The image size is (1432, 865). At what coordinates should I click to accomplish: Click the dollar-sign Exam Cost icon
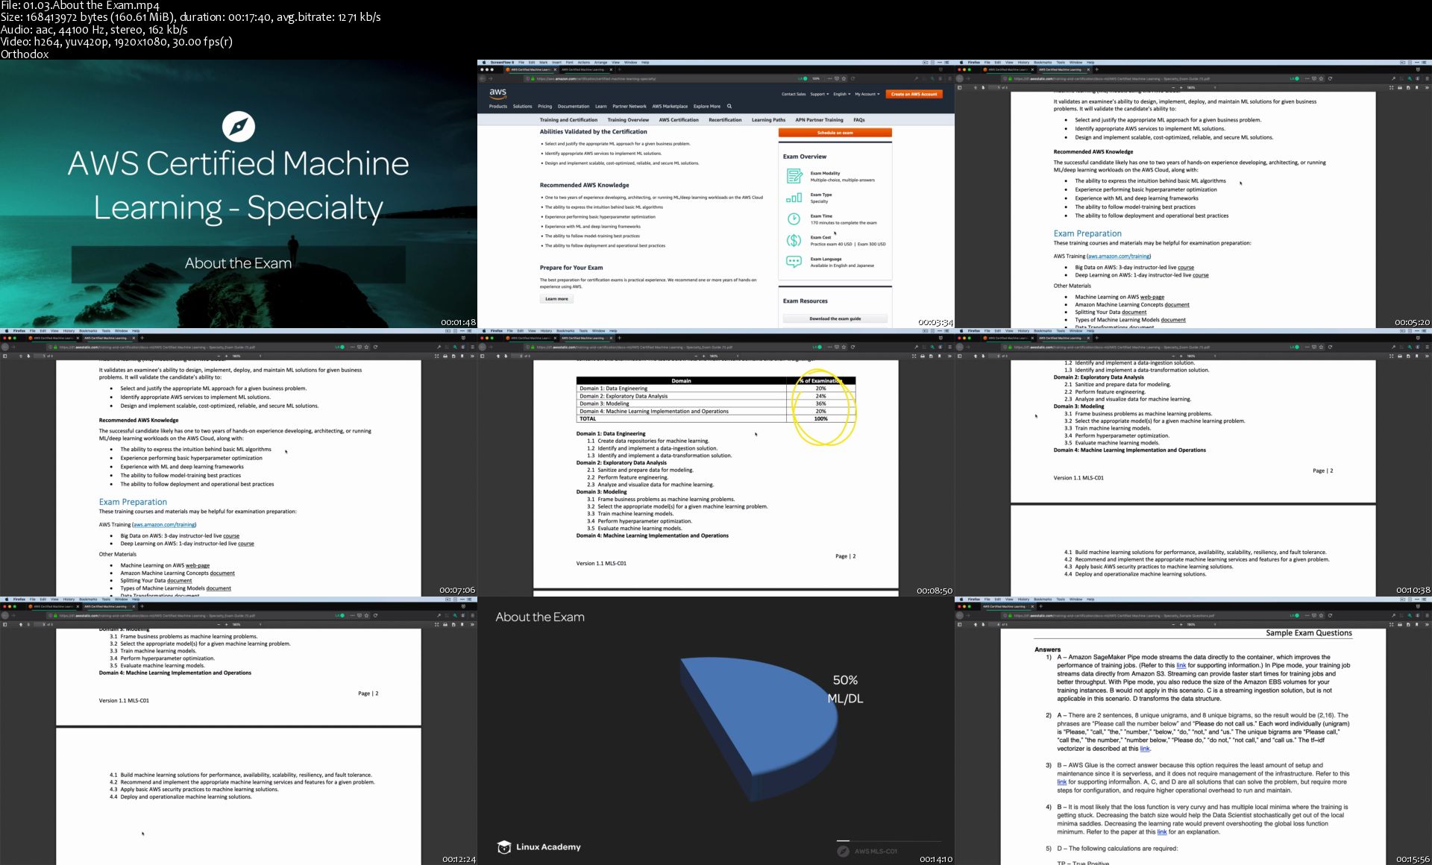pyautogui.click(x=794, y=240)
